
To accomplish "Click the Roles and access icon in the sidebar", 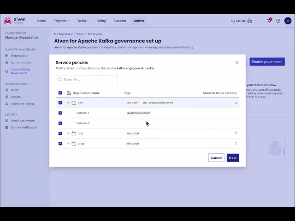I will point(7,104).
